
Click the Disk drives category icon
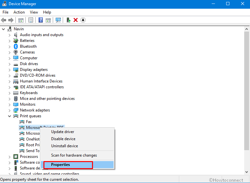(x=16, y=64)
